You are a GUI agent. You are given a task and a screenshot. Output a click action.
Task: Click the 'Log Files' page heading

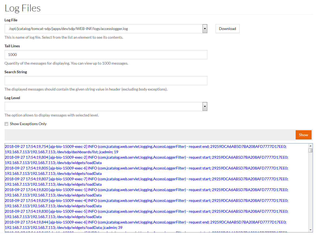(x=23, y=8)
